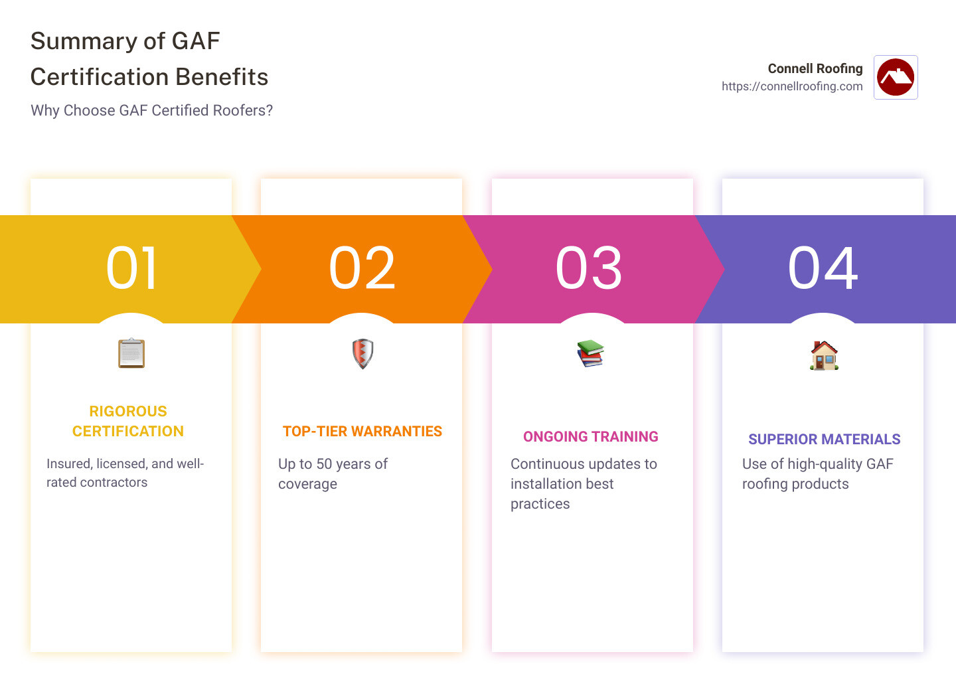This screenshot has width=956, height=680.
Task: Click the Superior Materials heading
Action: tap(825, 440)
